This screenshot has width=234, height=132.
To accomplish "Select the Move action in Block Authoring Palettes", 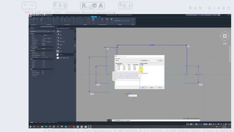I will [x=59, y=32].
